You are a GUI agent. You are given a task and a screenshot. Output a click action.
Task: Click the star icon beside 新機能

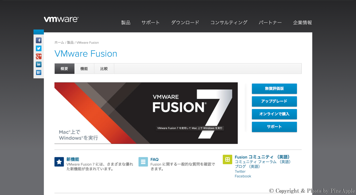[59, 162]
